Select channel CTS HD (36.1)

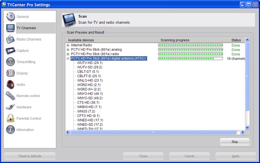[x=88, y=102]
